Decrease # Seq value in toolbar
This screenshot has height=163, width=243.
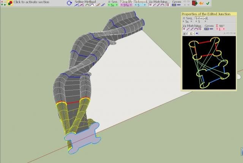coord(109,5)
